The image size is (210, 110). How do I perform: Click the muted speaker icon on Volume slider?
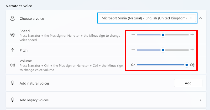tap(133, 65)
